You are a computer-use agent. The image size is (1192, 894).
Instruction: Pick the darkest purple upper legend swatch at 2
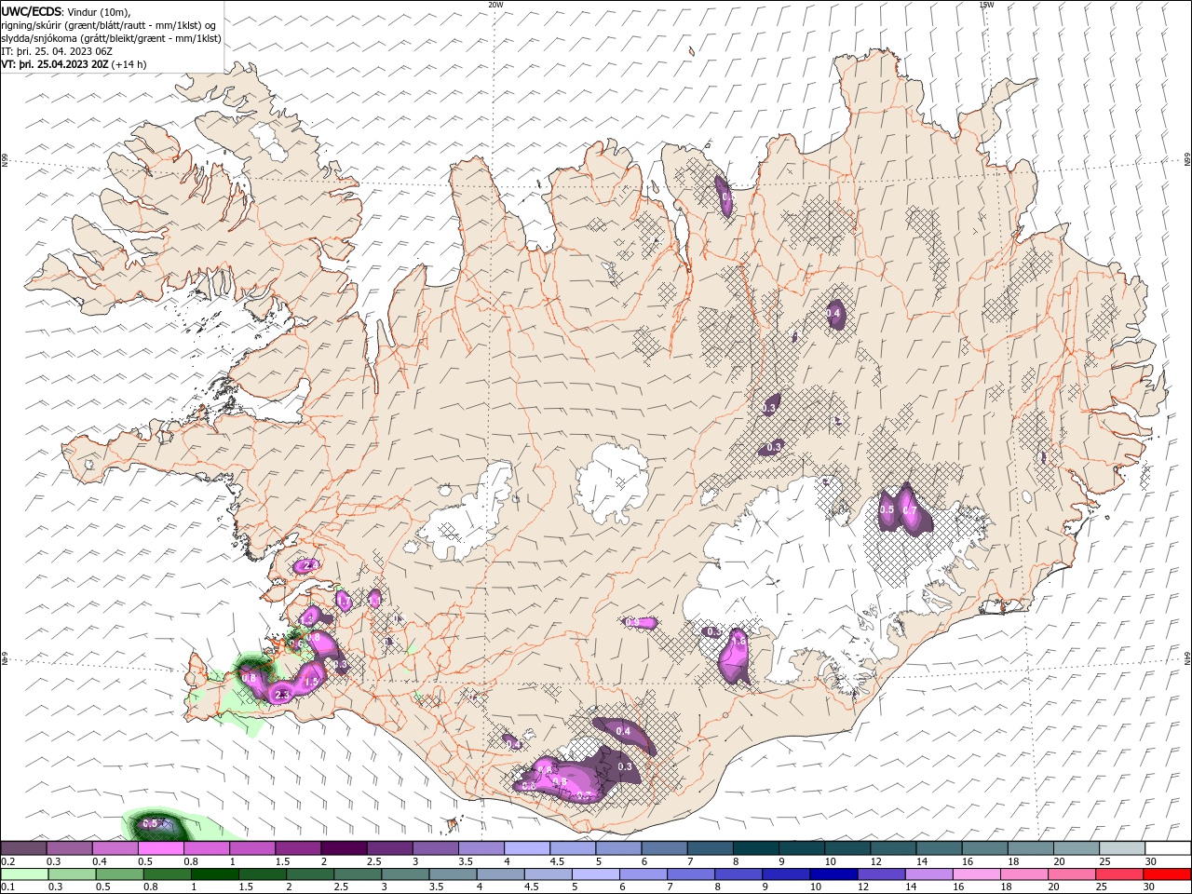[343, 848]
